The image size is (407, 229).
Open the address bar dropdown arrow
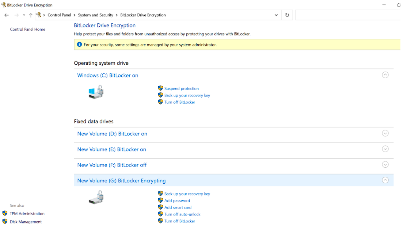pos(276,15)
